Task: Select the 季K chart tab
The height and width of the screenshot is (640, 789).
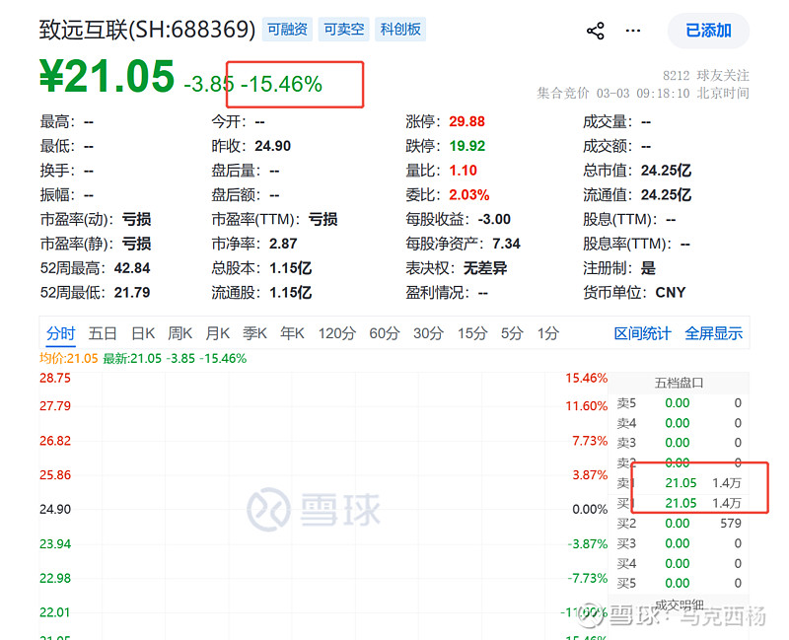Action: click(254, 333)
